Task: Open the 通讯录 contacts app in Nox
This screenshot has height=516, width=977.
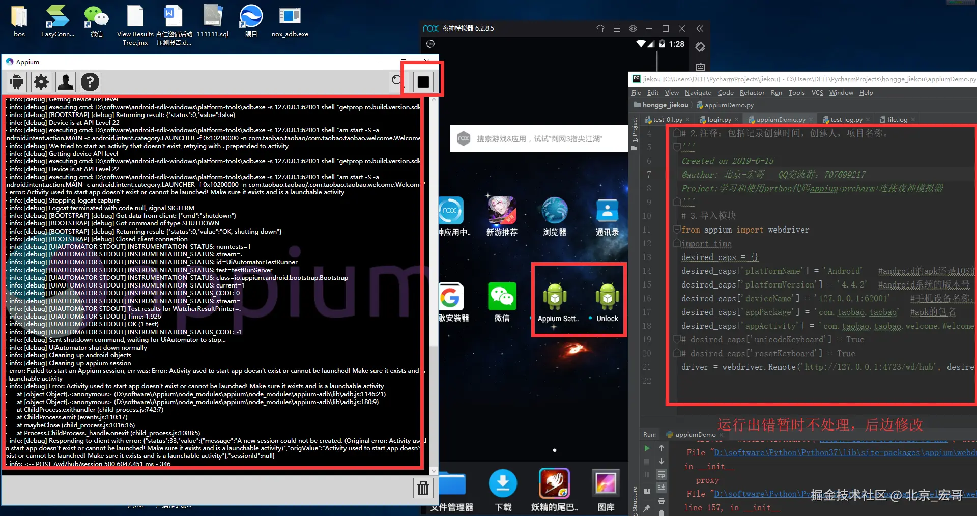Action: [607, 217]
